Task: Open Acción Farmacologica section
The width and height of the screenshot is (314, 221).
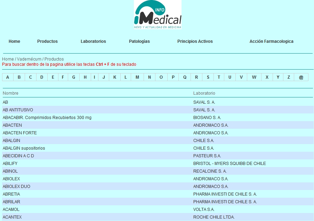Action: (272, 41)
